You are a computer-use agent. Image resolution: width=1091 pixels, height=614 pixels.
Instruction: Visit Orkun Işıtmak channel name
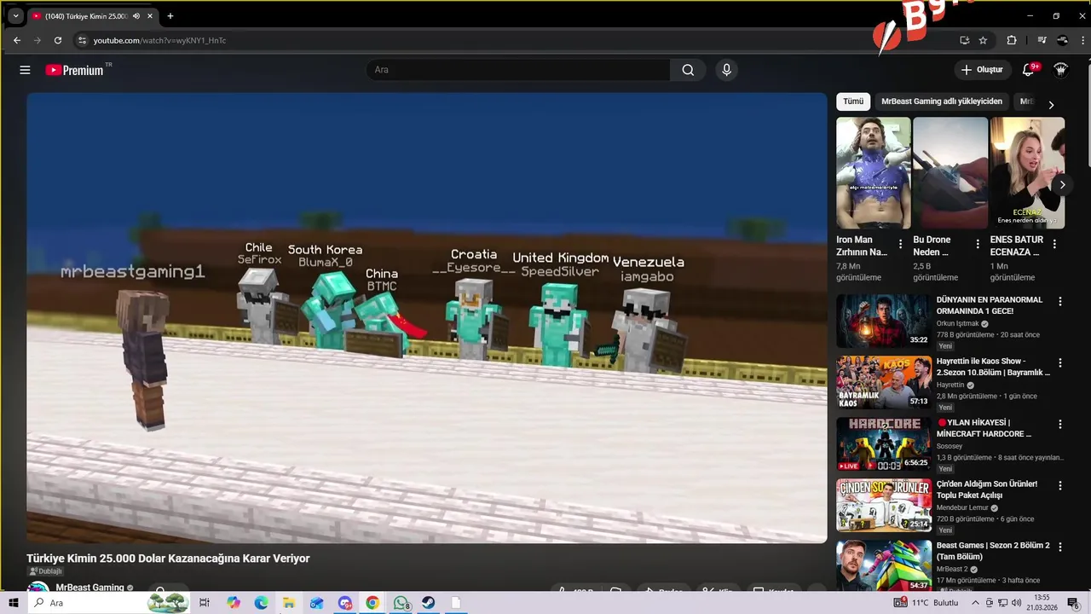958,324
